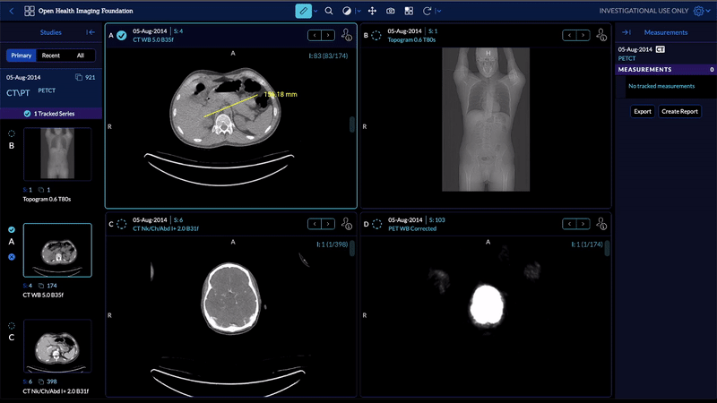
Task: Go to previous series in viewport B
Action: (569, 35)
